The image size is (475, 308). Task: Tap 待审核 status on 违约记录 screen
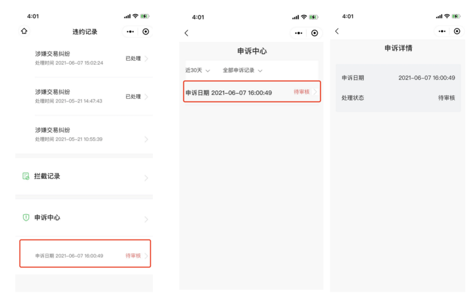click(x=133, y=256)
